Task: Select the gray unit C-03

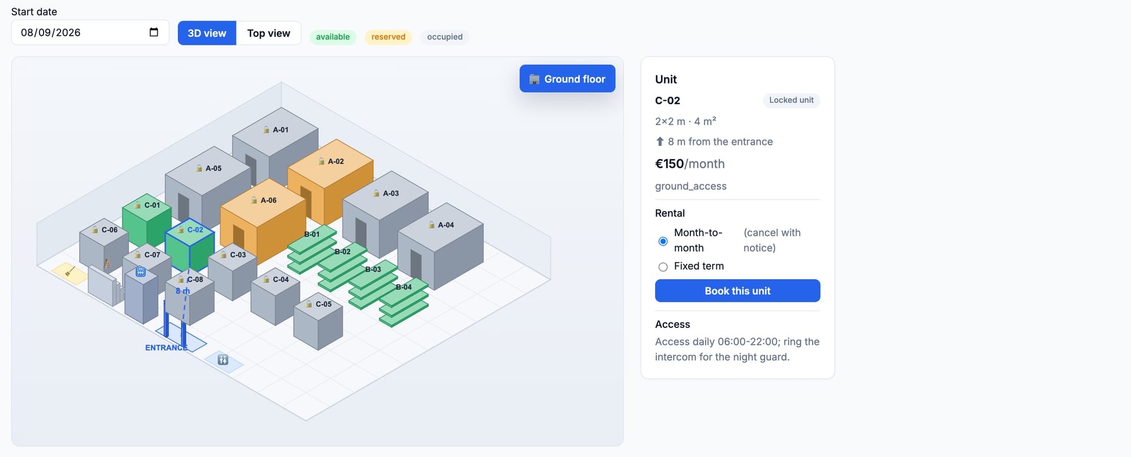Action: (x=233, y=272)
